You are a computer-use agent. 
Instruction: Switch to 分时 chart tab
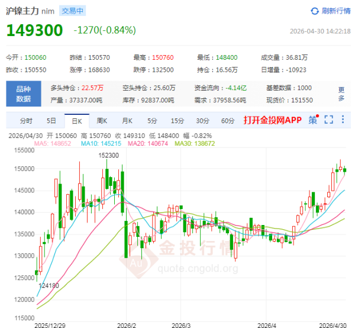click(x=26, y=121)
